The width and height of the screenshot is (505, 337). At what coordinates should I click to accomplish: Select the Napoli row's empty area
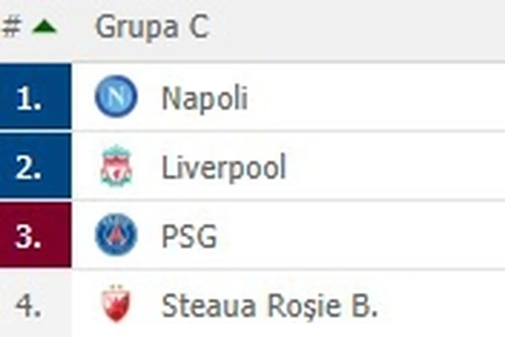(x=385, y=98)
